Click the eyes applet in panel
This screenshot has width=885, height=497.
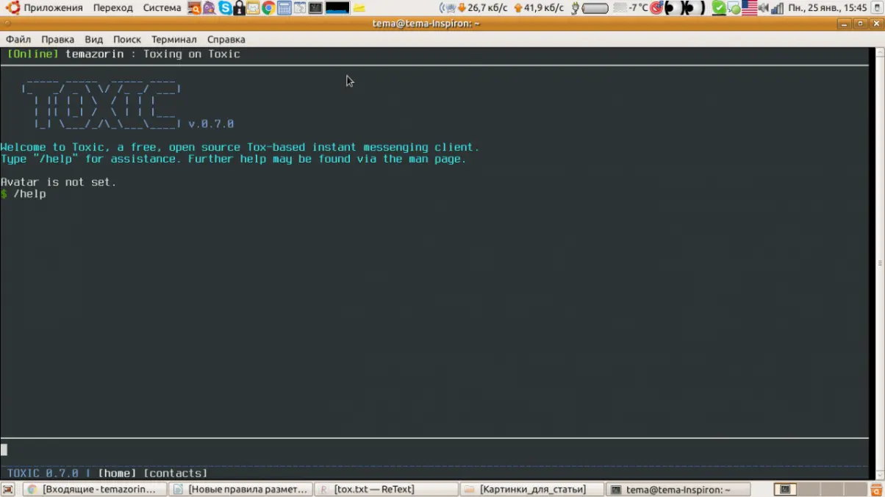(x=684, y=8)
